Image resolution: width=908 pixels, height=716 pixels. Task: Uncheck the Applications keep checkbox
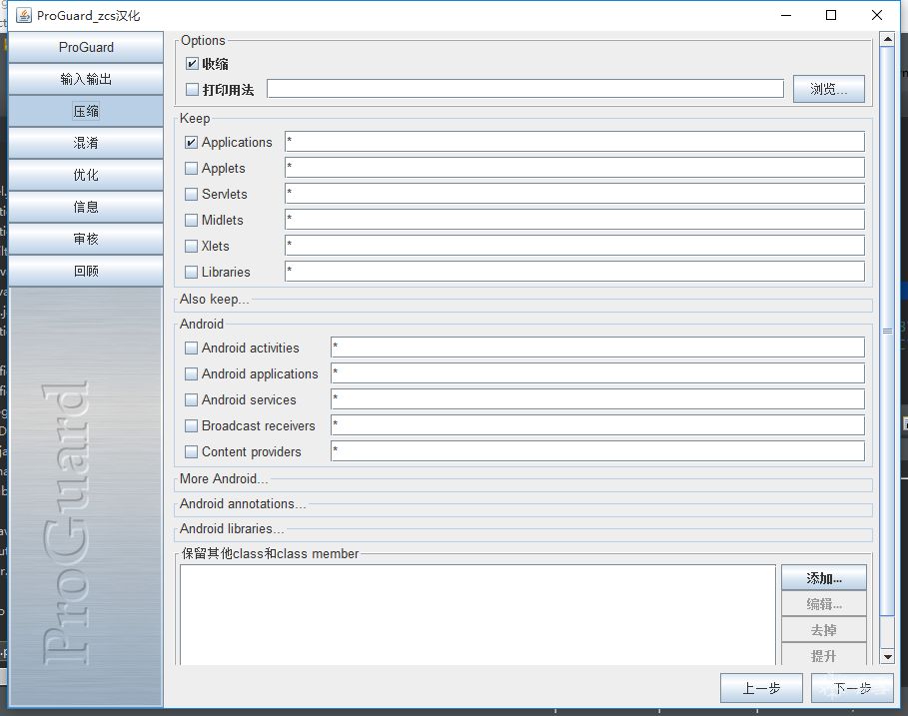tap(191, 143)
